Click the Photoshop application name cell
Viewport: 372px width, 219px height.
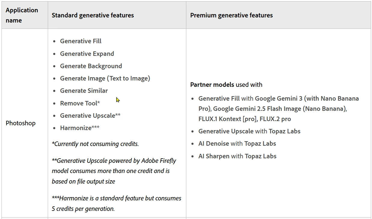click(x=20, y=123)
